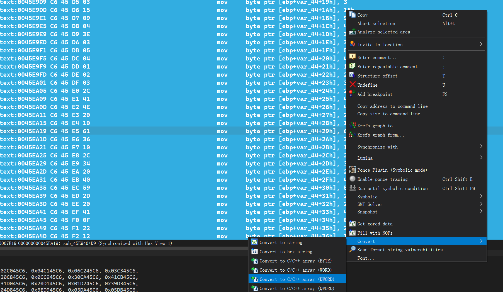Click disassembly line at address 0045EA19
This screenshot has height=292, width=503.
173,131
